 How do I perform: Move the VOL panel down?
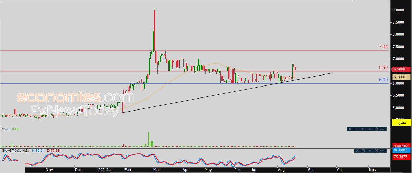[370, 129]
